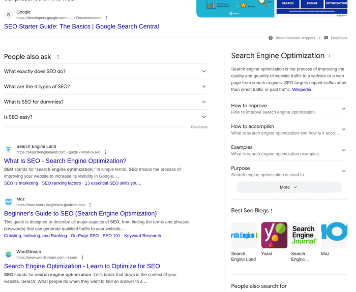Image resolution: width=356 pixels, height=292 pixels.
Task: Open "What Is SEO - Search Engine Optimization?" result
Action: pyautogui.click(x=65, y=161)
